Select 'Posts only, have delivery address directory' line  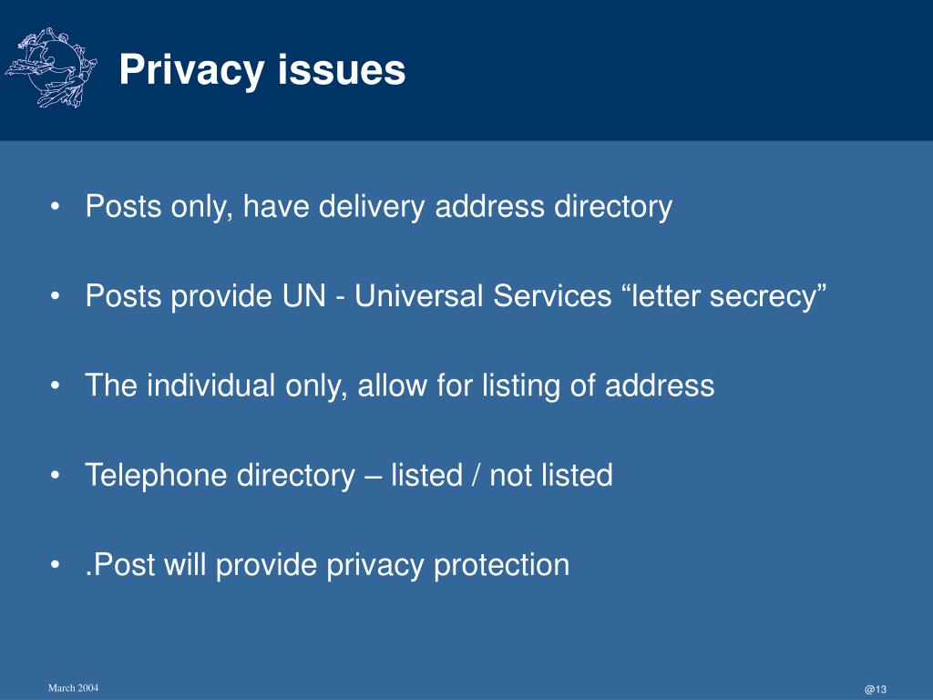tap(378, 207)
